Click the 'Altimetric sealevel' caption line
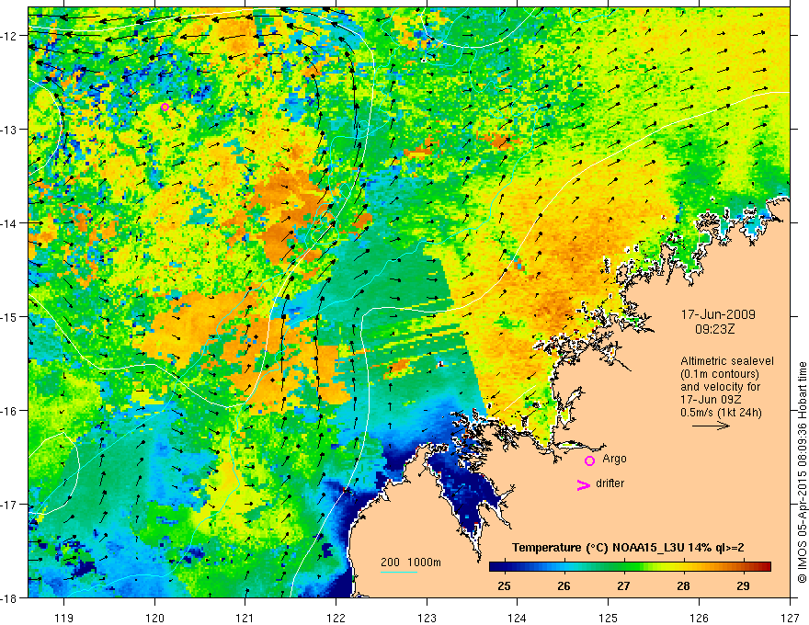This screenshot has width=809, height=625. coord(727,361)
